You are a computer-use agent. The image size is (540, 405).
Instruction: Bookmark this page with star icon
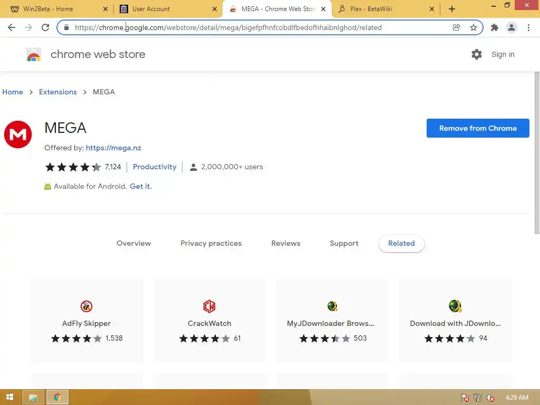(474, 27)
